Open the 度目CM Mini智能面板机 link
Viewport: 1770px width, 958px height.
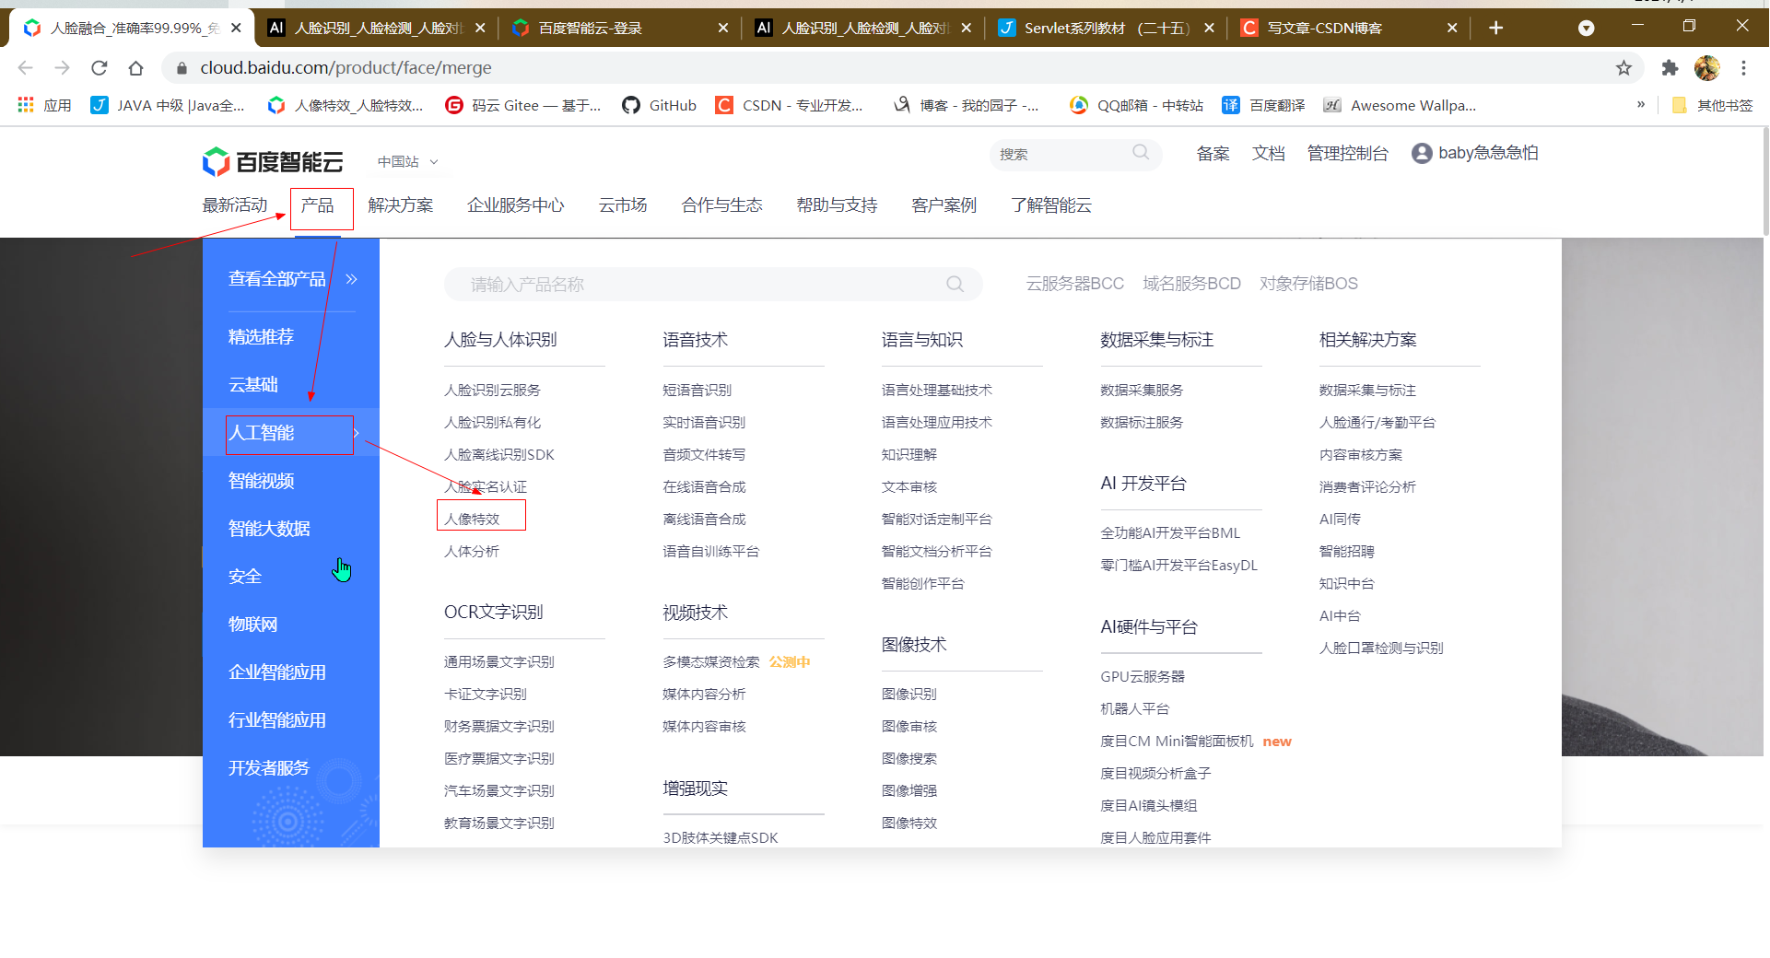click(x=1177, y=741)
